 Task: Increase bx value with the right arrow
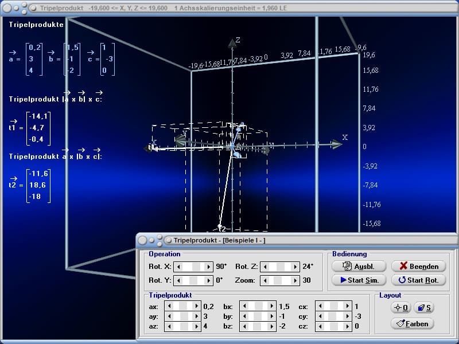pyautogui.click(x=271, y=306)
